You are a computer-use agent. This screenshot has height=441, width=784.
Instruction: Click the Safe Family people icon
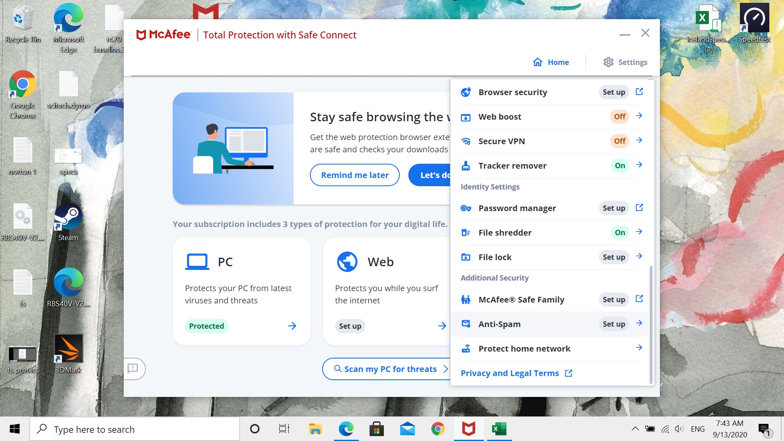[x=465, y=300]
